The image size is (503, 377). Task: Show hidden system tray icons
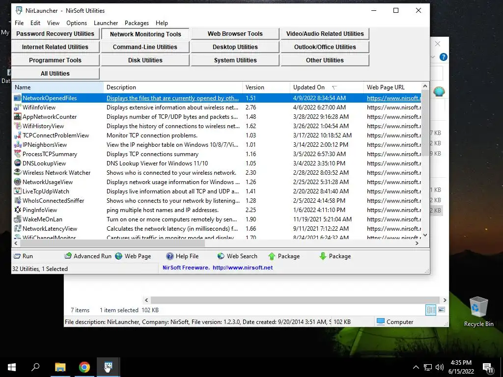pos(416,367)
